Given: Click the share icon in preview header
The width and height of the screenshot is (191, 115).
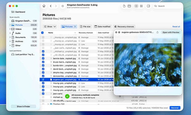Looking at the screenshot, I should [157, 32].
